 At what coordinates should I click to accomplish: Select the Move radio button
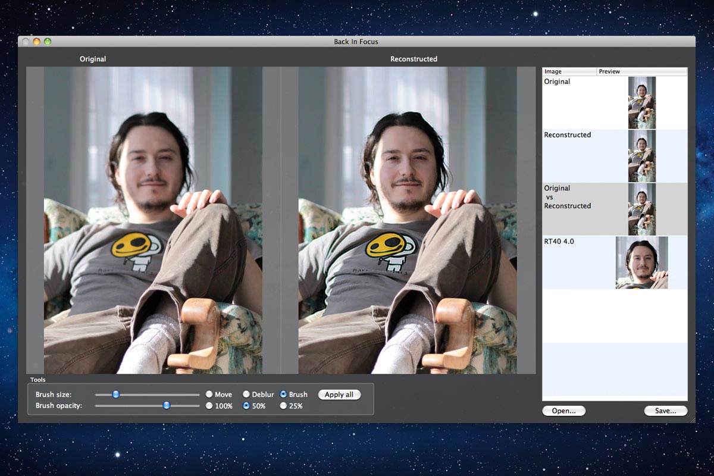pos(209,394)
